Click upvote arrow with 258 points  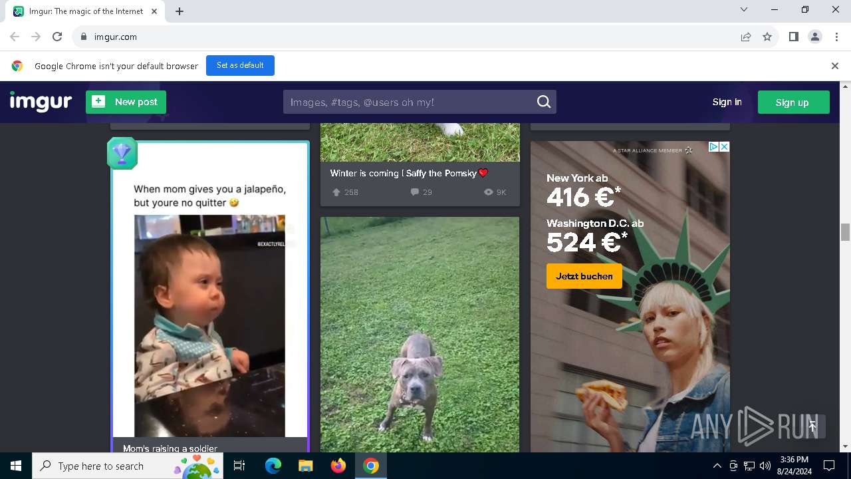(x=336, y=192)
